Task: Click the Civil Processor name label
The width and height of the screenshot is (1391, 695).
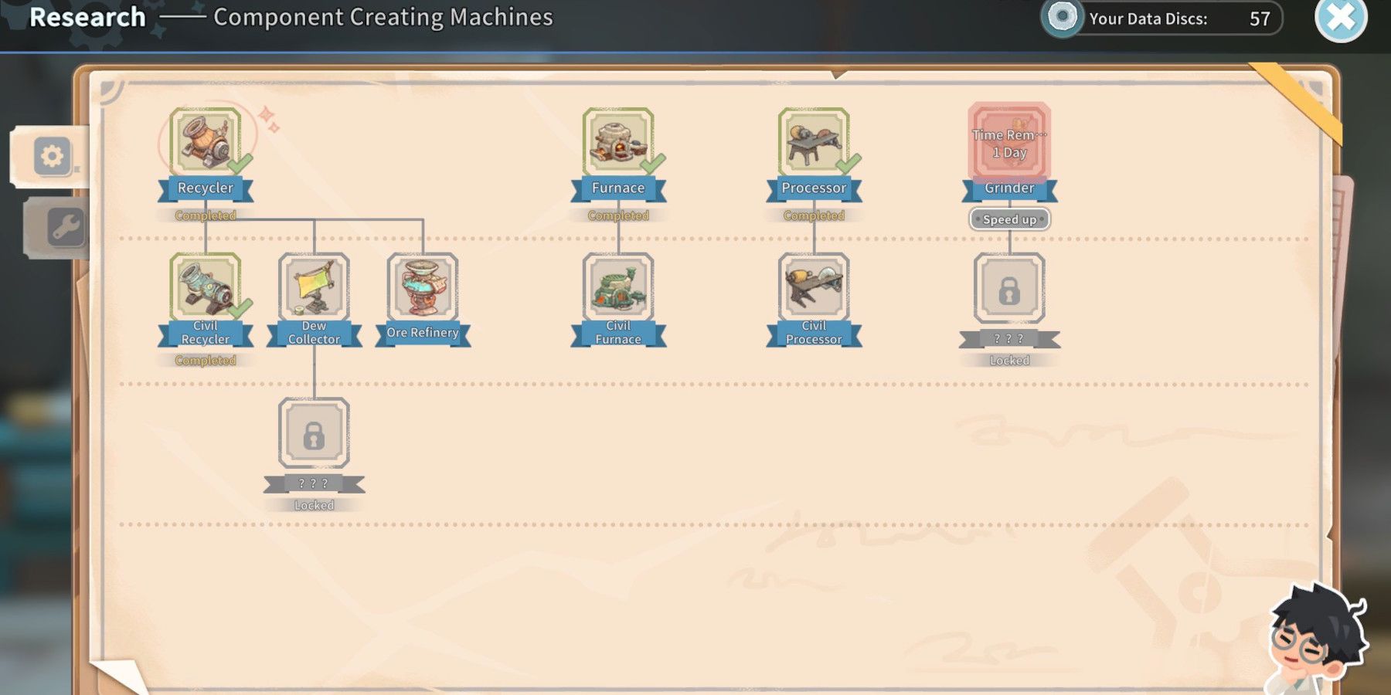Action: [x=814, y=333]
